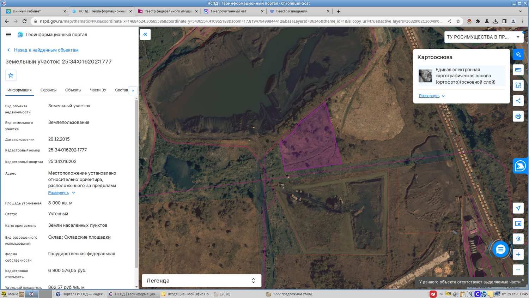Select the ортофото base layer thumbnail
This screenshot has width=529, height=298.
[425, 76]
